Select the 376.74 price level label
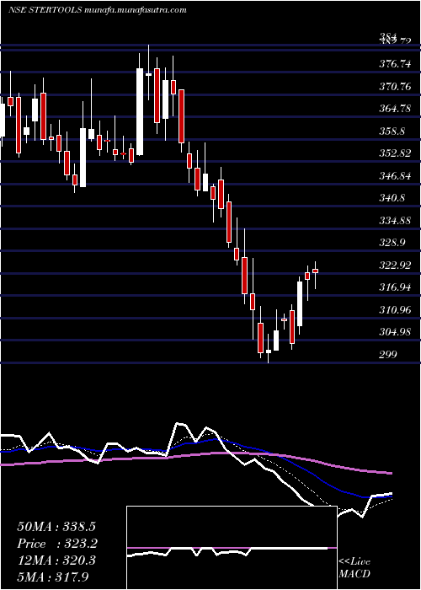The image size is (421, 590). [x=395, y=64]
